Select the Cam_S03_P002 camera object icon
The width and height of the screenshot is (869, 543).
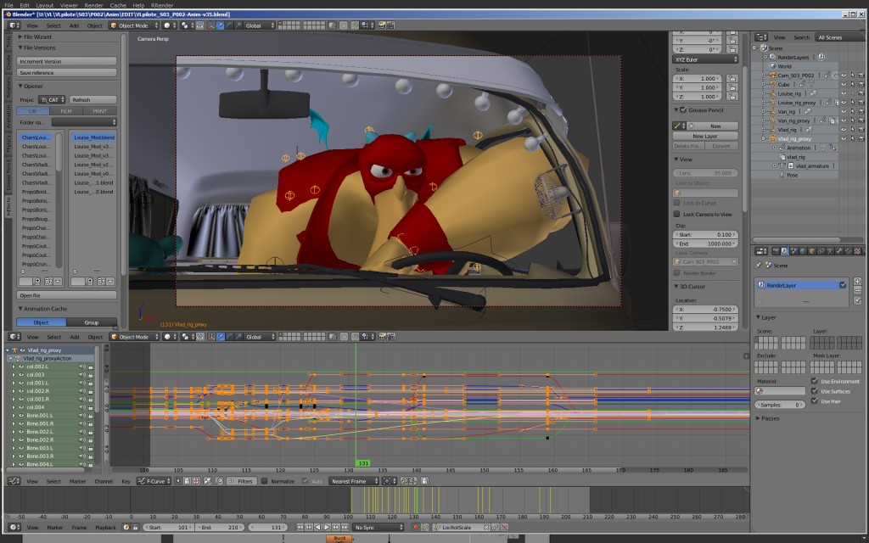[x=773, y=76]
